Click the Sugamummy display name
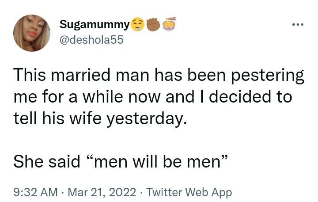318x202 pixels. tap(95, 25)
